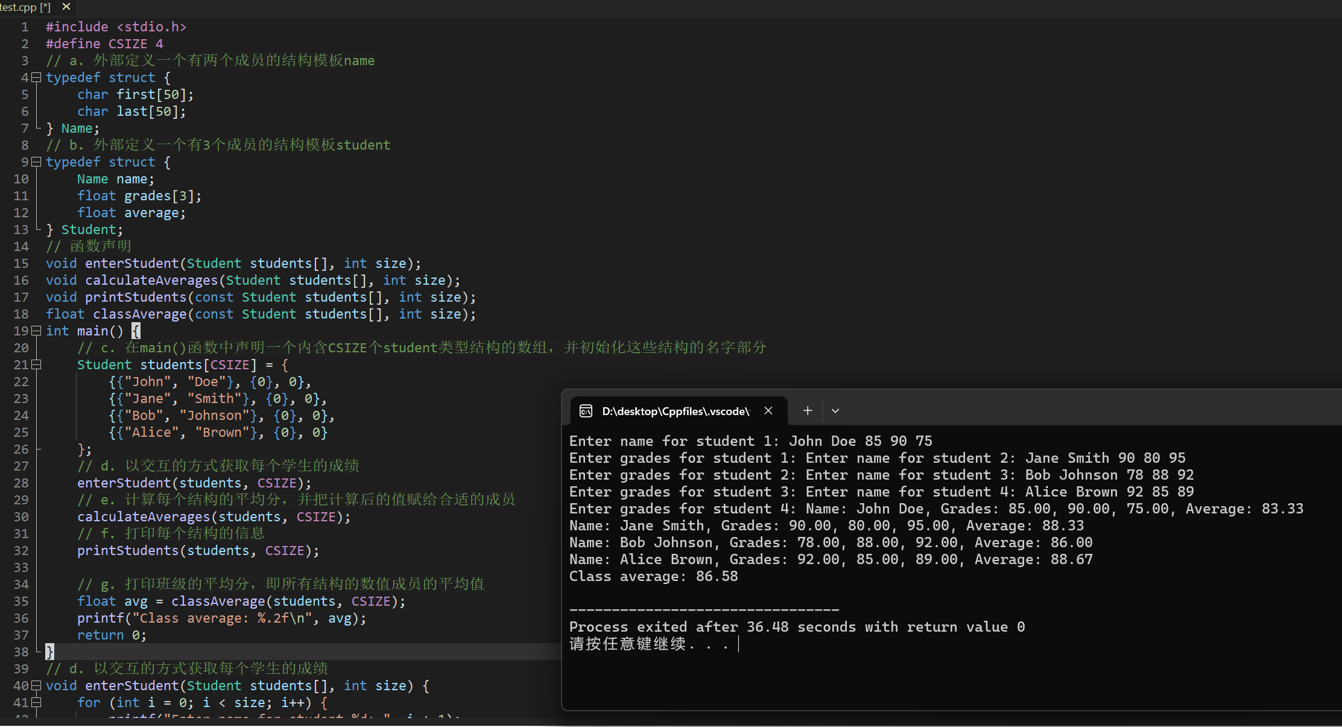Close the terminal tab D:\desktop\Cppfiles
This screenshot has height=727, width=1342.
click(x=768, y=411)
